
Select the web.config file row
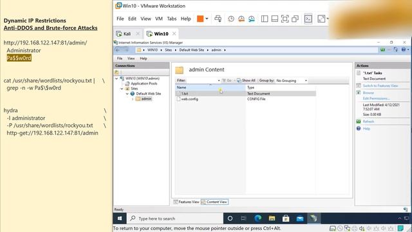click(246, 99)
